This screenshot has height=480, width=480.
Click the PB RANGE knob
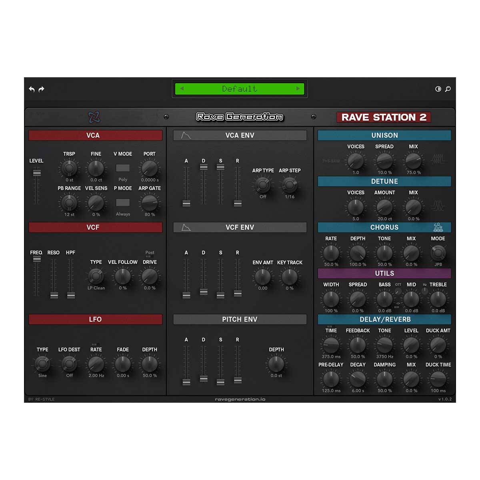(69, 203)
